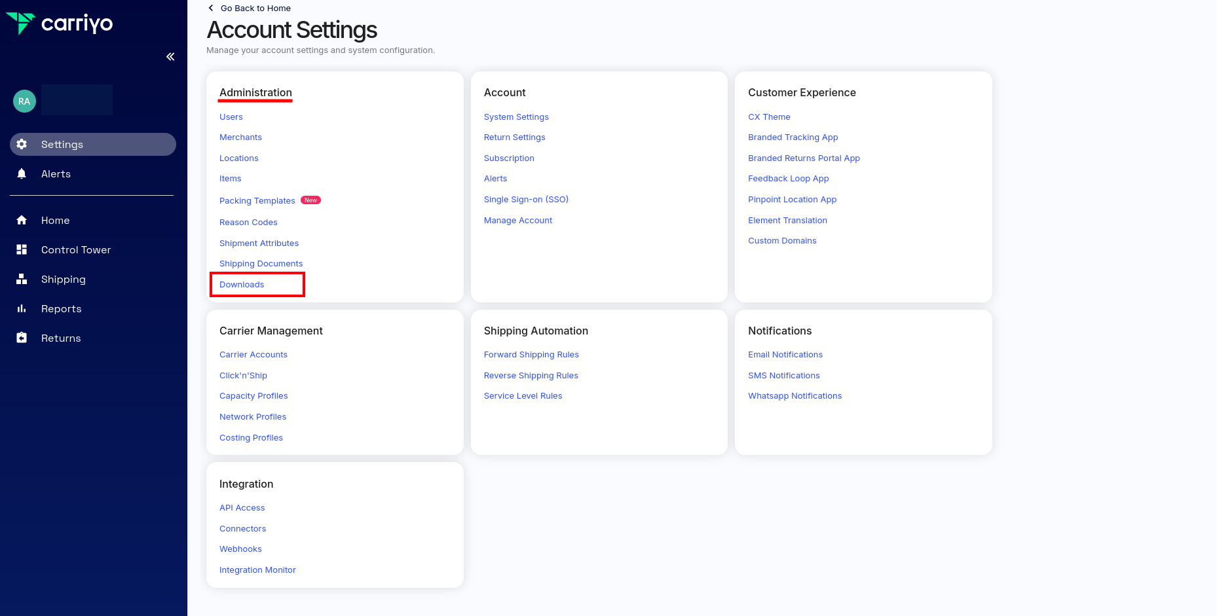Click the Home house icon
Screen dimensions: 1217x616
[x=22, y=220]
